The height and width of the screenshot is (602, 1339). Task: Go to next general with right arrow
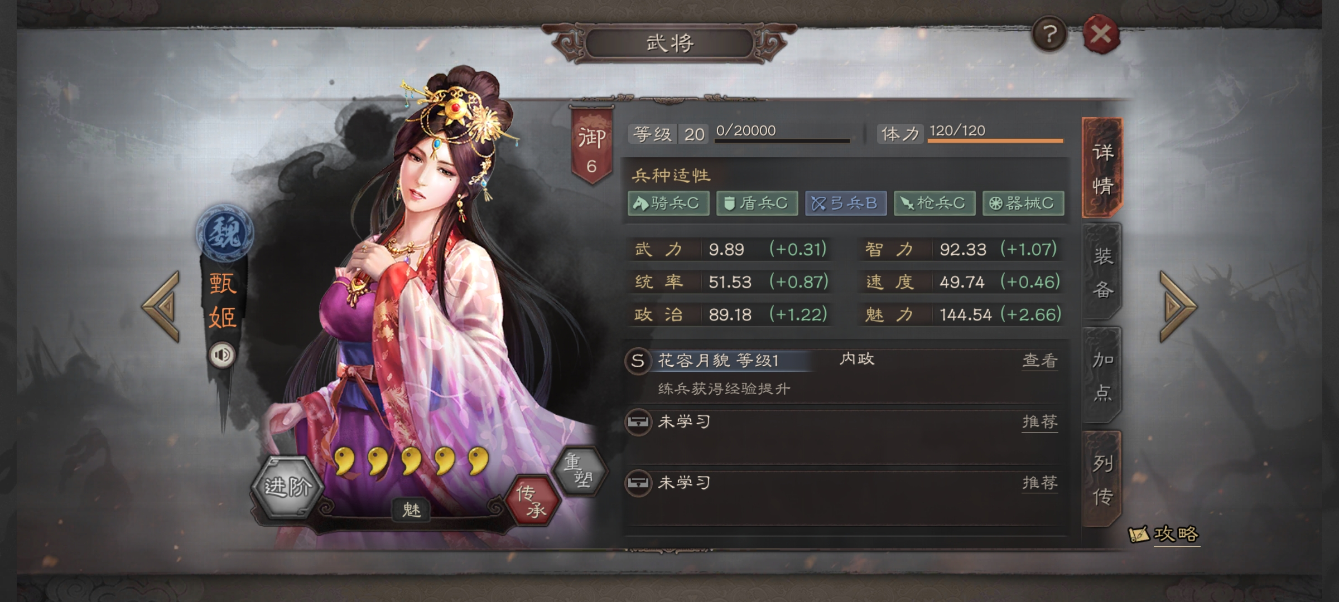pyautogui.click(x=1177, y=306)
